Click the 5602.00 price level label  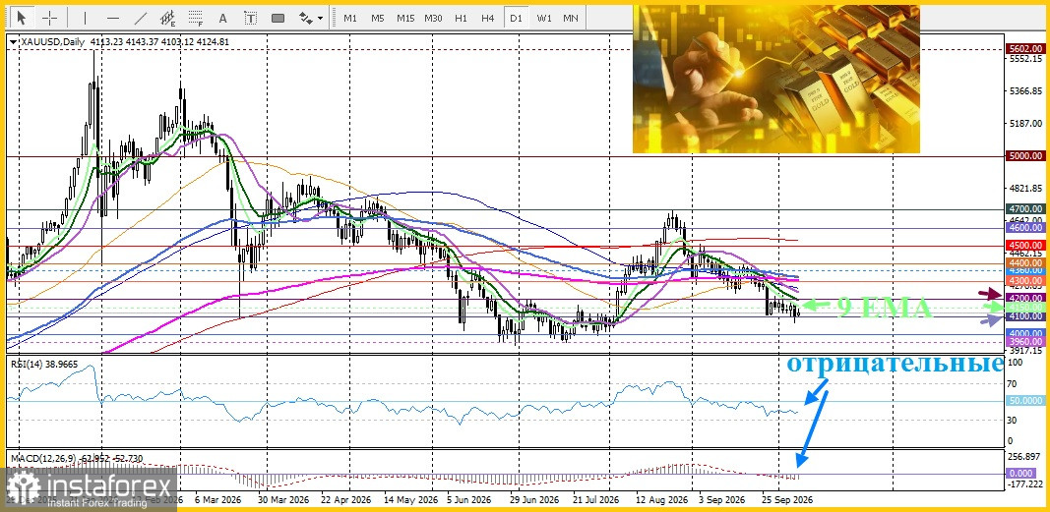(1025, 49)
